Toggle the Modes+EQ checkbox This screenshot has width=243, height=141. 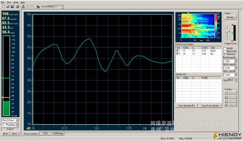click(x=224, y=51)
